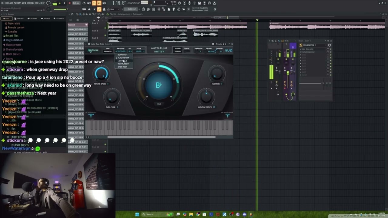Image resolution: width=388 pixels, height=218 pixels.
Task: Open the OPTIONS menu
Action: click(x=30, y=3)
